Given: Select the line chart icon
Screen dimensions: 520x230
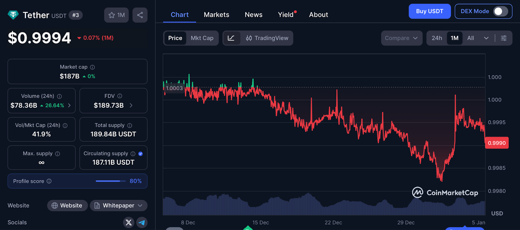Looking at the screenshot, I should tap(231, 38).
